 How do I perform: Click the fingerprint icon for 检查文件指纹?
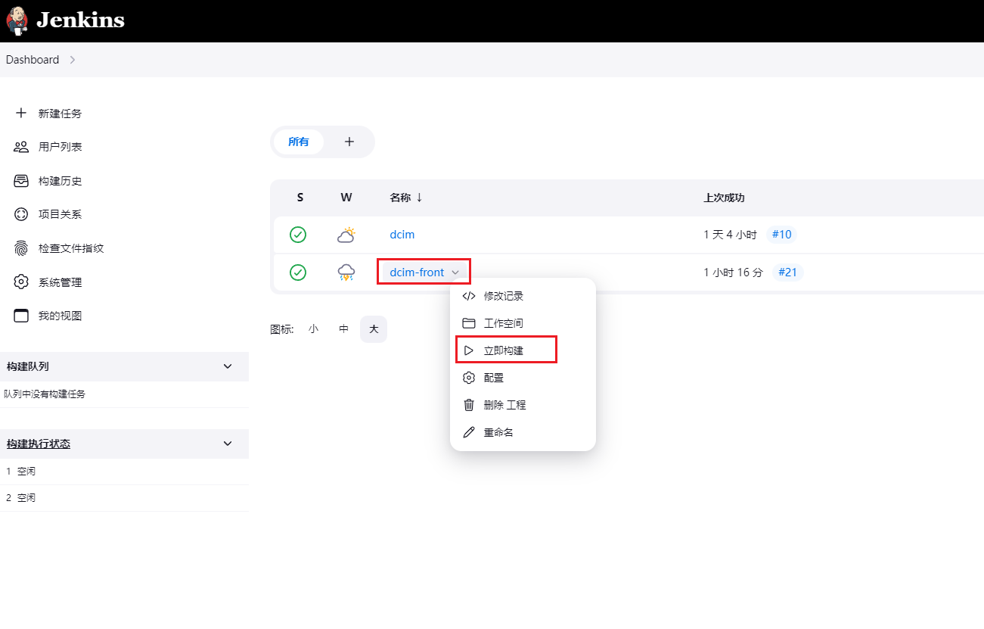pyautogui.click(x=21, y=248)
